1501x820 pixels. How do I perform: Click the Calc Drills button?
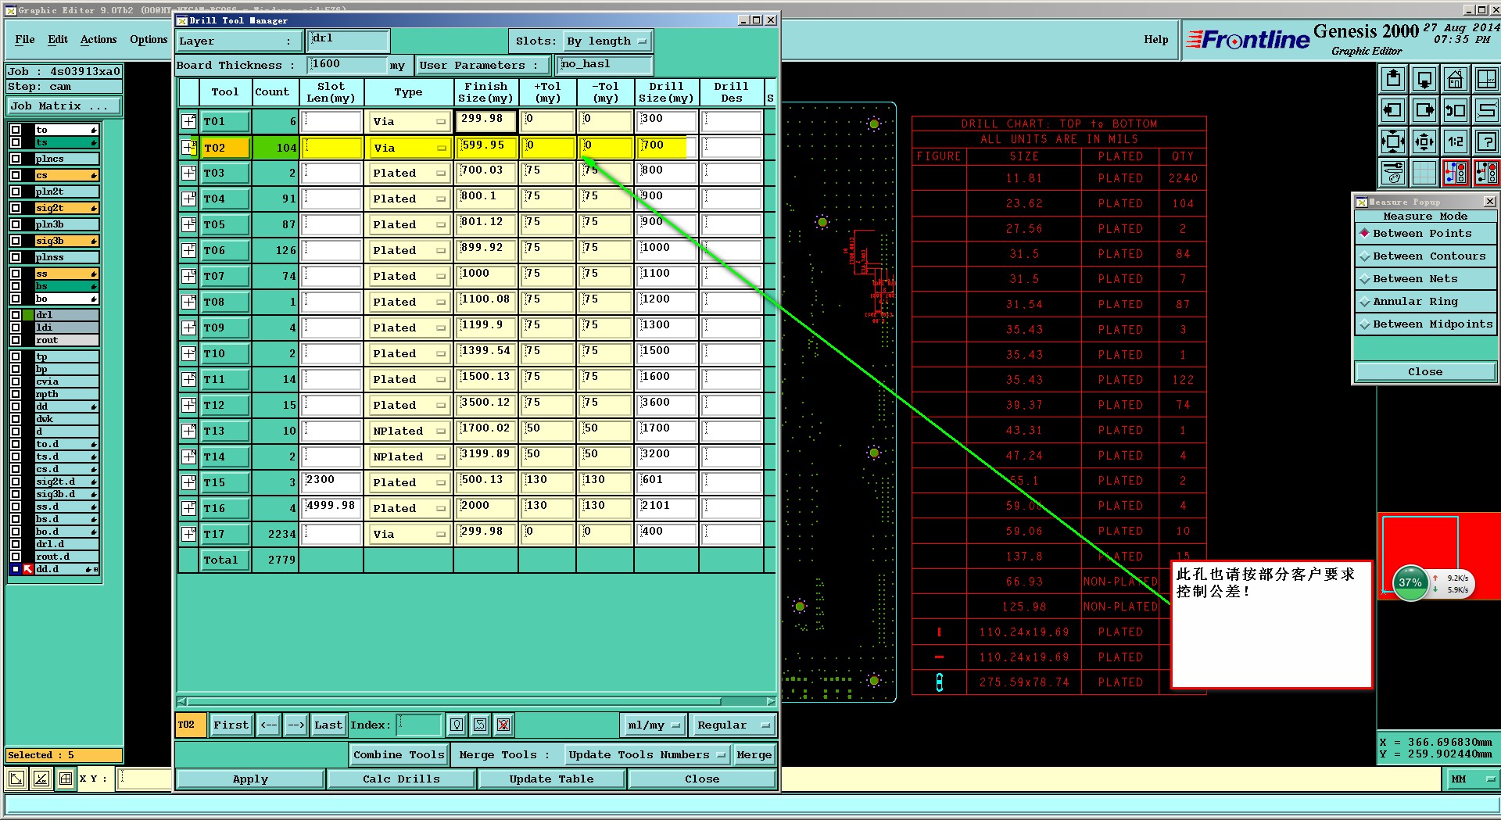click(401, 779)
